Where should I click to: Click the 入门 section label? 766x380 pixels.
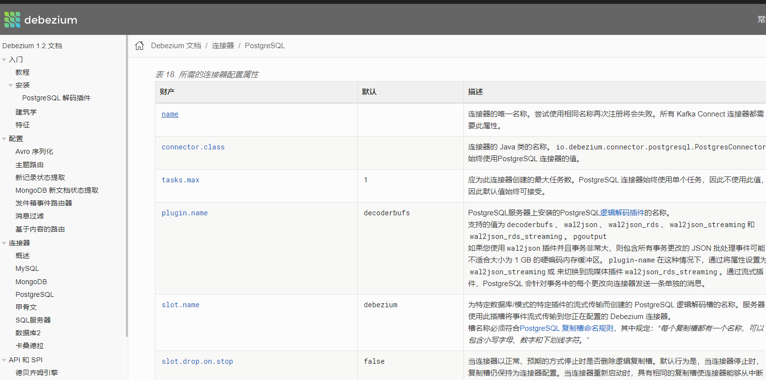click(16, 59)
